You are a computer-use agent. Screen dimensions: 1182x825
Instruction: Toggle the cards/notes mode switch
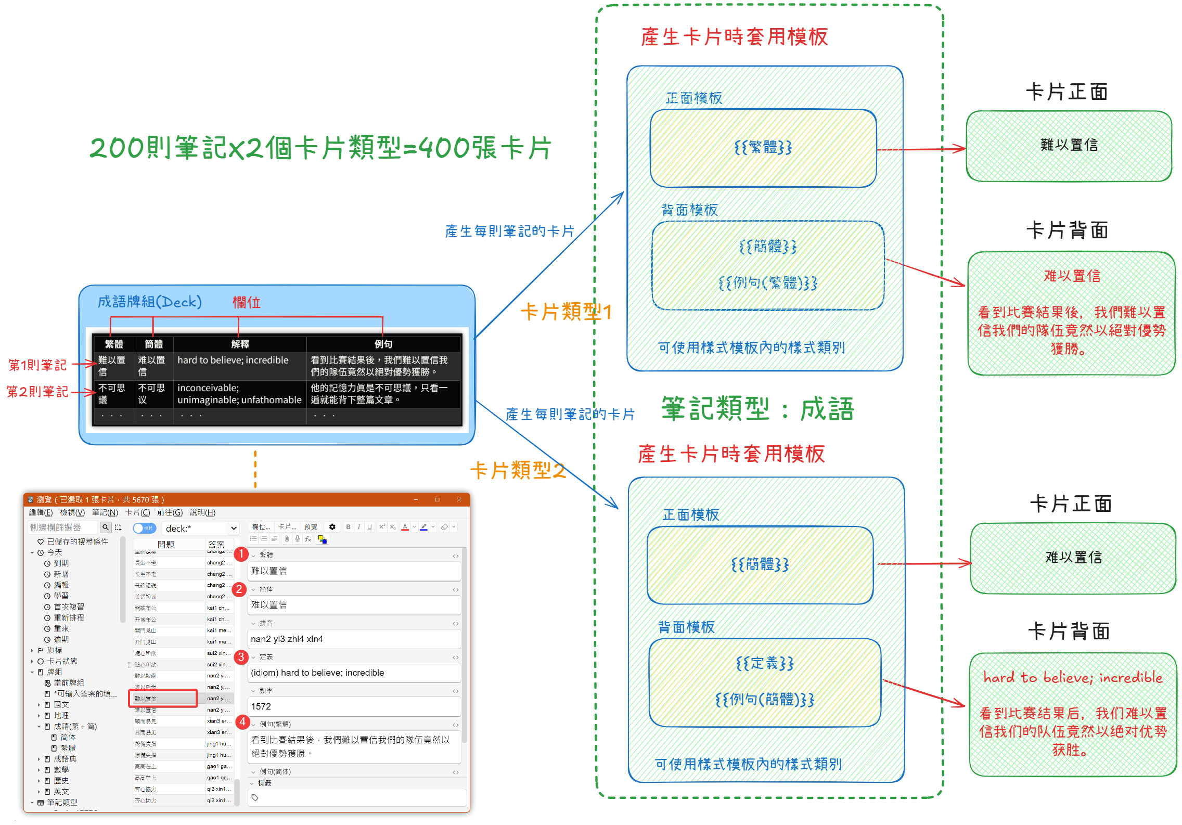[144, 528]
